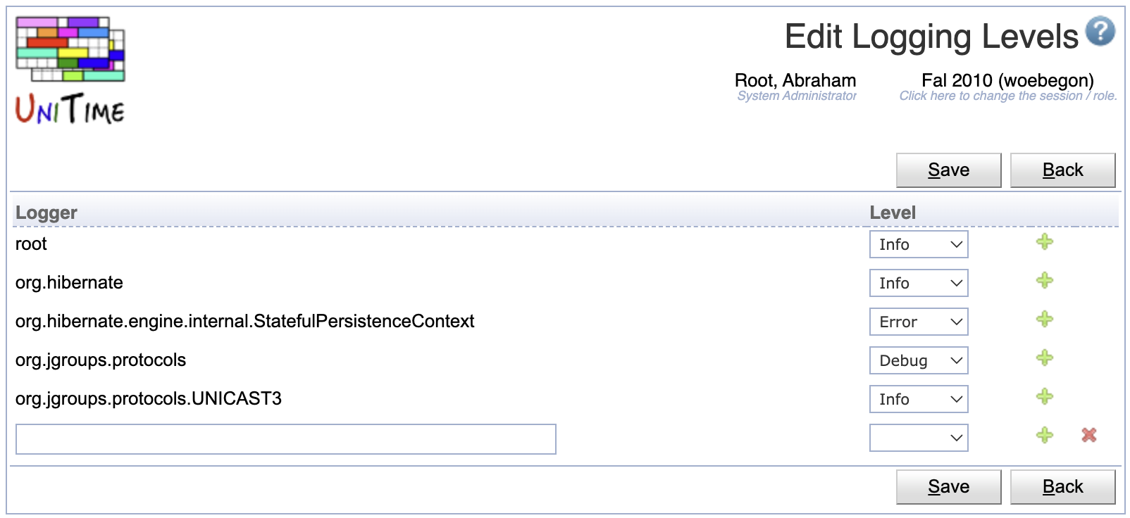Add a row after the StatefulPersistenceContext logger
This screenshot has width=1130, height=518.
coord(1045,320)
